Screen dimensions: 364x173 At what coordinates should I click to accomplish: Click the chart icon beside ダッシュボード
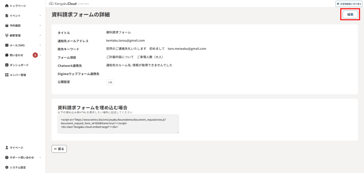(x=7, y=65)
